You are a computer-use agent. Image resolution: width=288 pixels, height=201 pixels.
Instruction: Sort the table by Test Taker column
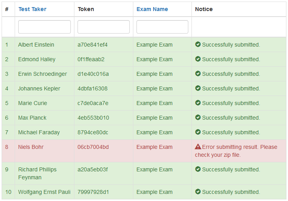32,9
